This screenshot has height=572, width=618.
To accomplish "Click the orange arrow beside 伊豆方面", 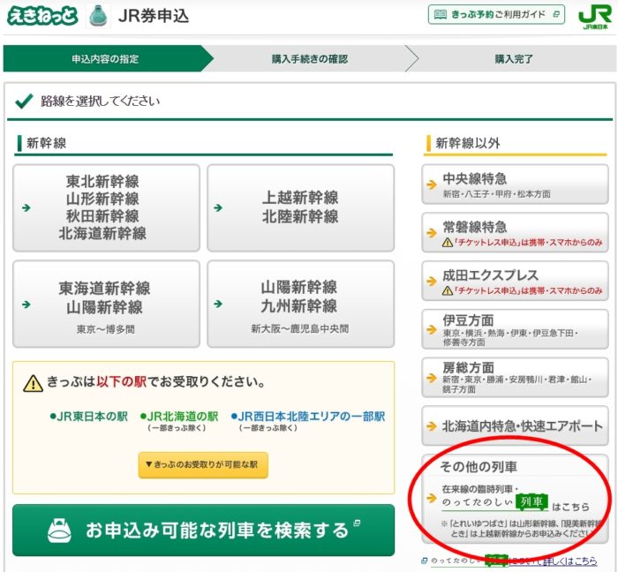I will tap(432, 329).
